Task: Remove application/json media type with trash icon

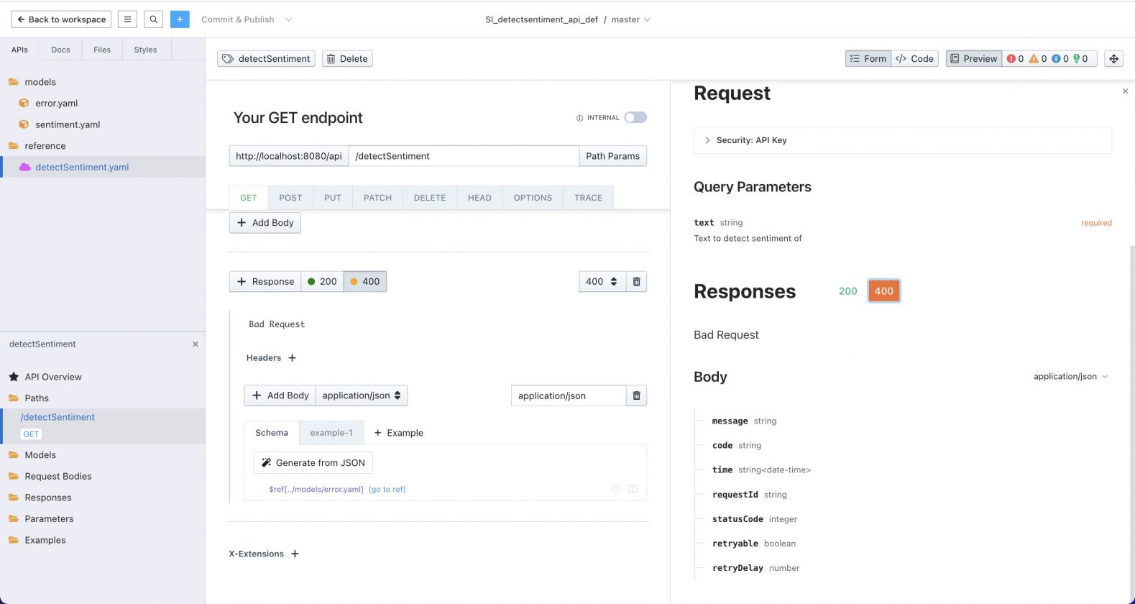Action: click(636, 395)
